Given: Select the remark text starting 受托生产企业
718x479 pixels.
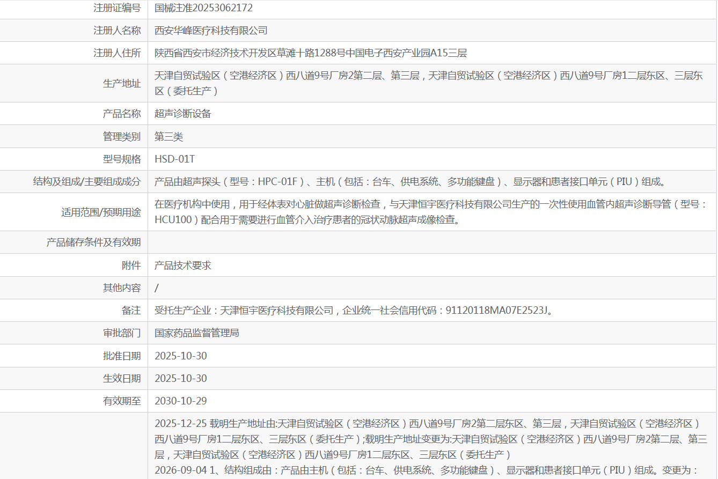Looking at the screenshot, I should 354,311.
